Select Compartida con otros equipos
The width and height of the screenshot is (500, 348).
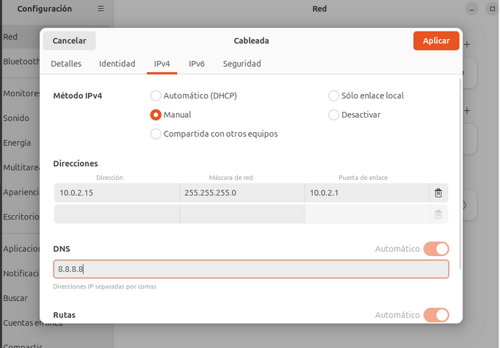coord(156,134)
